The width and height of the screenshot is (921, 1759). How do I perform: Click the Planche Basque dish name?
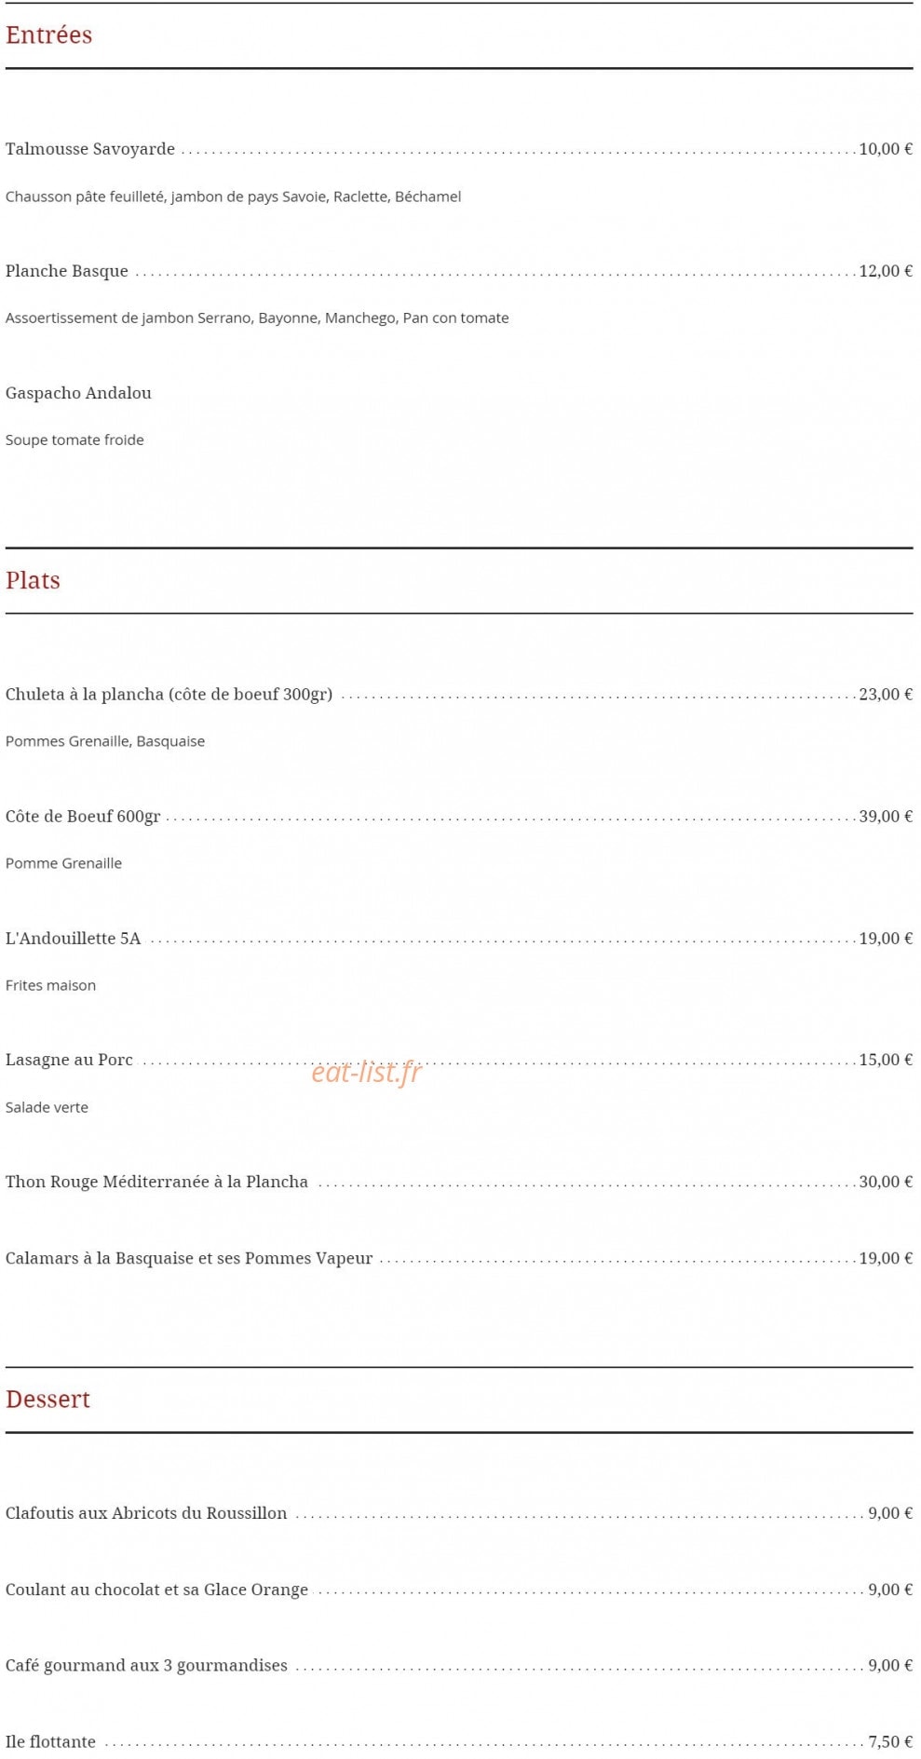(67, 271)
